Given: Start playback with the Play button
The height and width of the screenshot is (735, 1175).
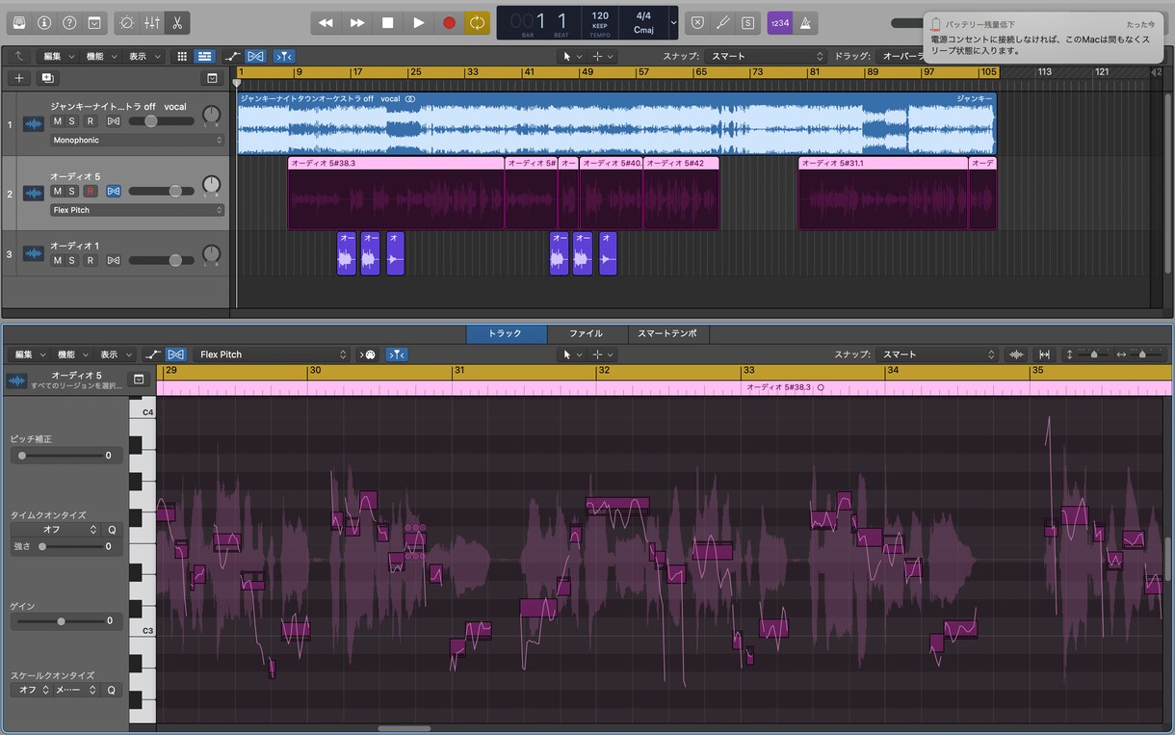Looking at the screenshot, I should pos(419,22).
